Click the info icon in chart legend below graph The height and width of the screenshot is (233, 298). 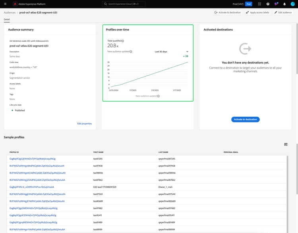pos(158,96)
